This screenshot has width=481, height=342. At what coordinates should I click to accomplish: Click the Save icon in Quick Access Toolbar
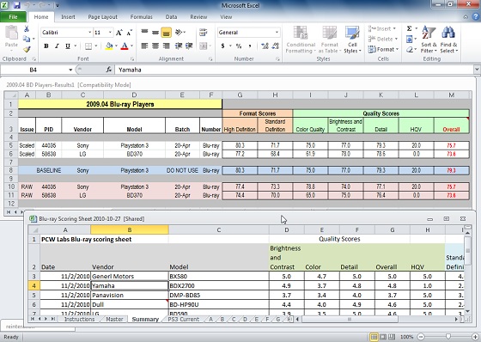pyautogui.click(x=17, y=5)
